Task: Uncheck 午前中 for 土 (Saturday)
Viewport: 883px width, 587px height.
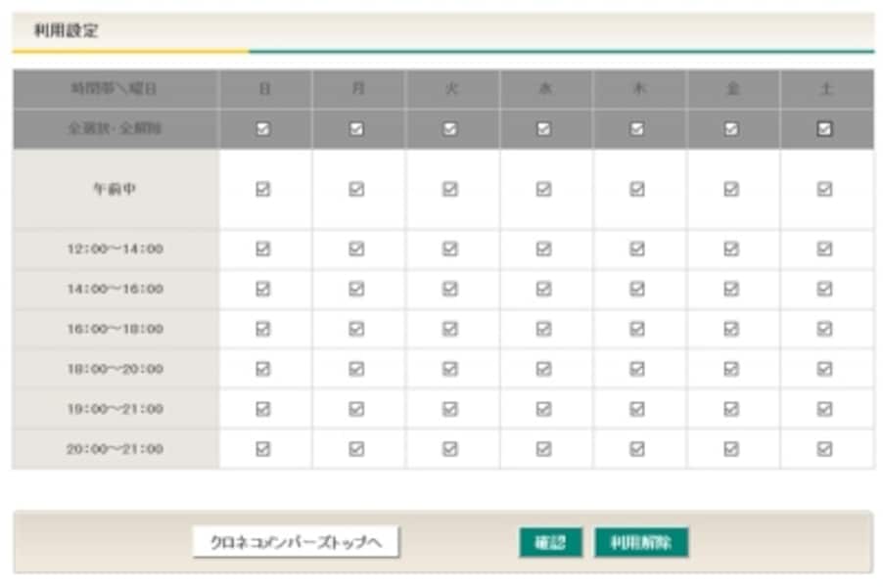Action: pos(824,189)
